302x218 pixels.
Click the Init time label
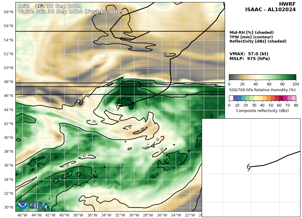click(x=50, y=6)
